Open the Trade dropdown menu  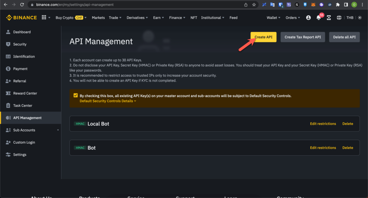tap(115, 18)
